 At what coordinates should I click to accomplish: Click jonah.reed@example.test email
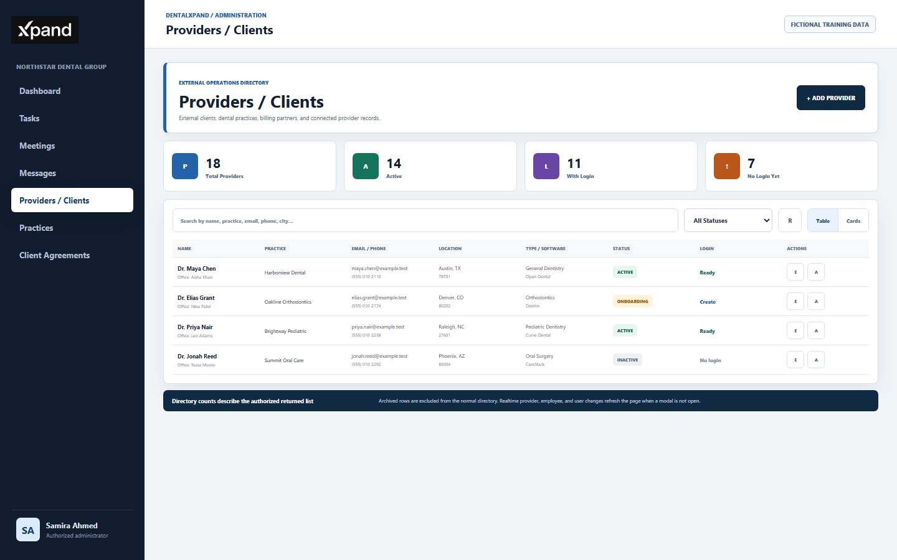(379, 356)
